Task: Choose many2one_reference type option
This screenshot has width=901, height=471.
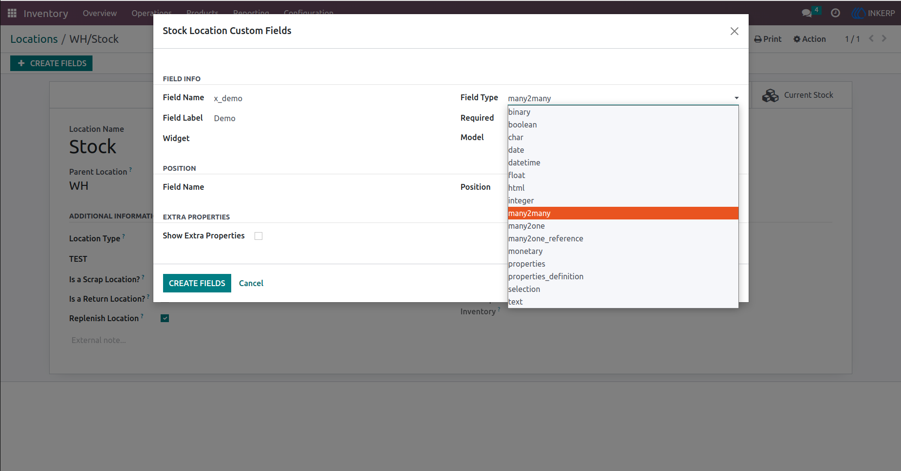Action: pyautogui.click(x=623, y=238)
